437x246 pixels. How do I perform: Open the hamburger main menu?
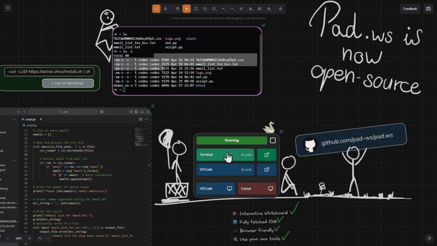[8, 8]
